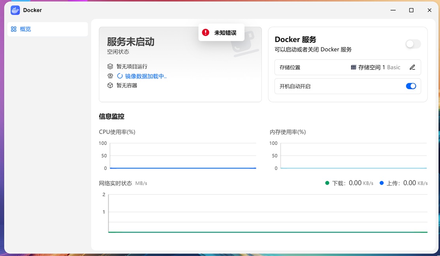The width and height of the screenshot is (440, 256).
Task: Click the 存储空间 1 drive icon
Action: click(354, 67)
